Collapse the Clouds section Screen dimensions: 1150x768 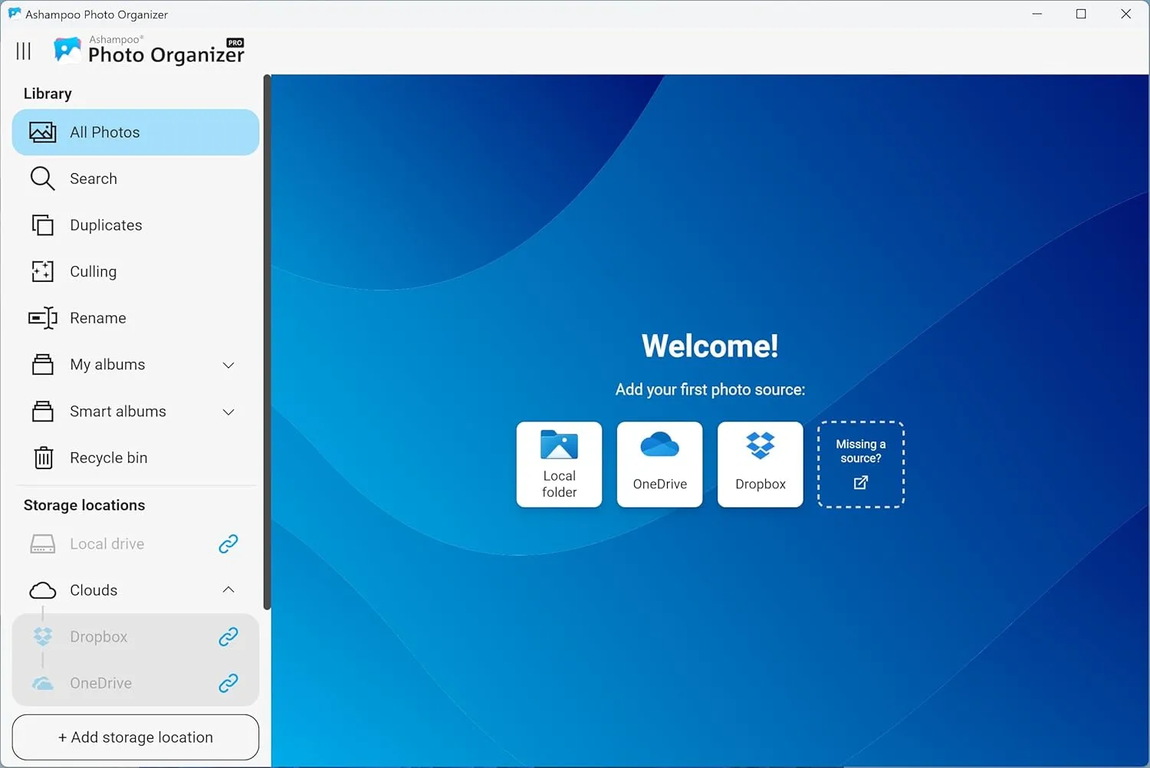click(x=228, y=590)
